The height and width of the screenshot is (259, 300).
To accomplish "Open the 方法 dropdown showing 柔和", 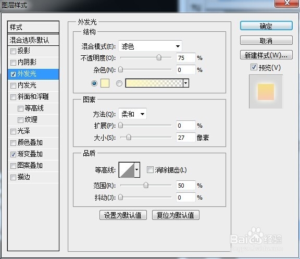I will (x=132, y=114).
